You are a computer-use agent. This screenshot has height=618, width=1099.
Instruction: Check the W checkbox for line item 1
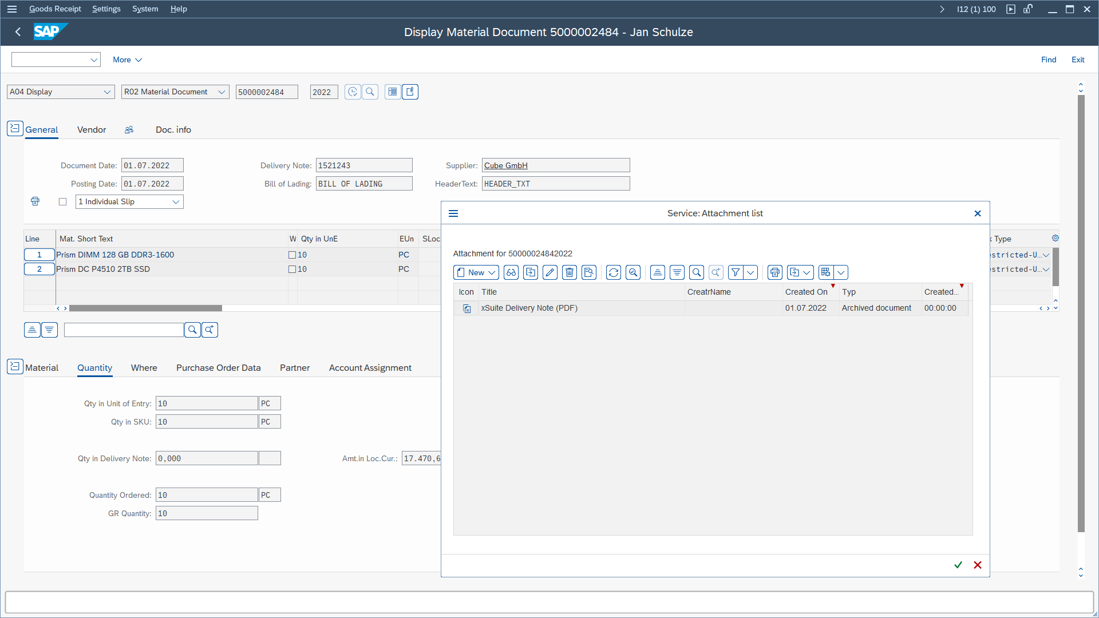point(292,255)
